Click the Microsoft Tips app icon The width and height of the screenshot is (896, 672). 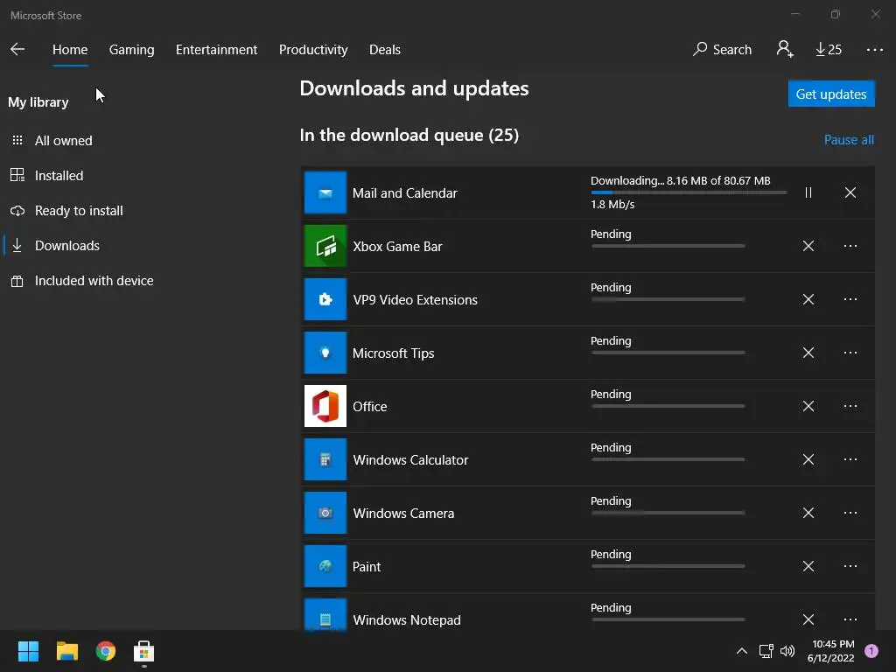click(x=325, y=353)
